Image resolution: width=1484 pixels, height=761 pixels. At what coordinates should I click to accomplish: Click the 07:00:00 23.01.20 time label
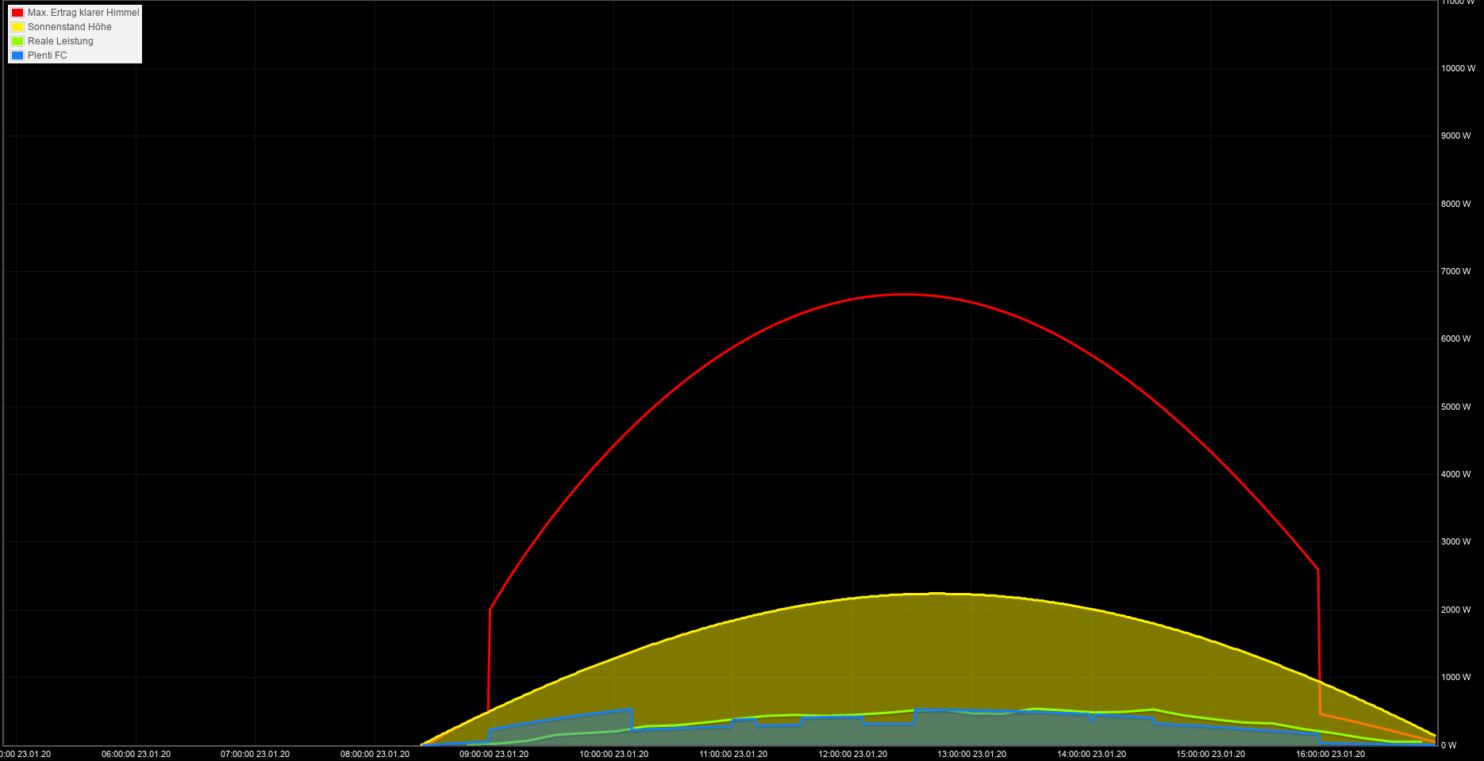click(255, 755)
